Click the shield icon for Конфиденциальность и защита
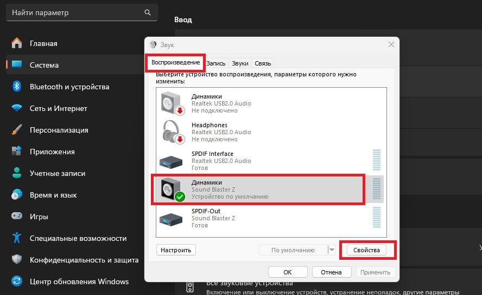Viewport: 482px width, 295px height. point(17,259)
